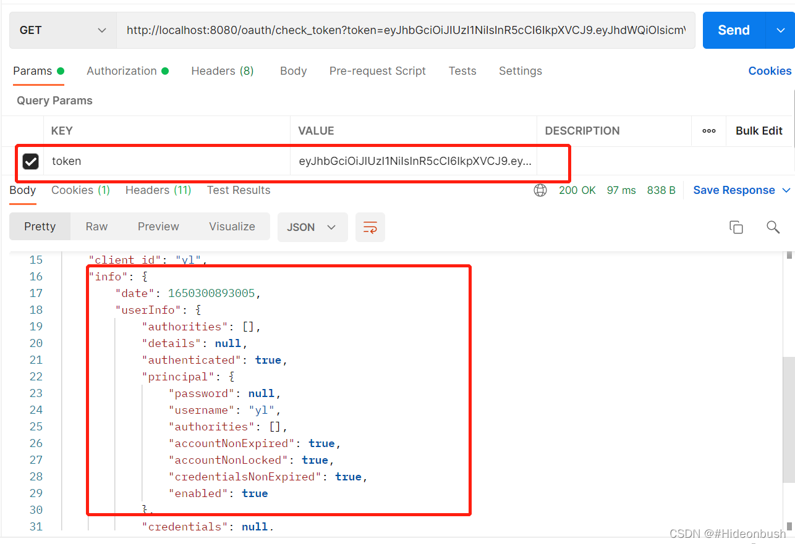
Task: Click the "accountNonExpired": true line
Action: click(255, 443)
